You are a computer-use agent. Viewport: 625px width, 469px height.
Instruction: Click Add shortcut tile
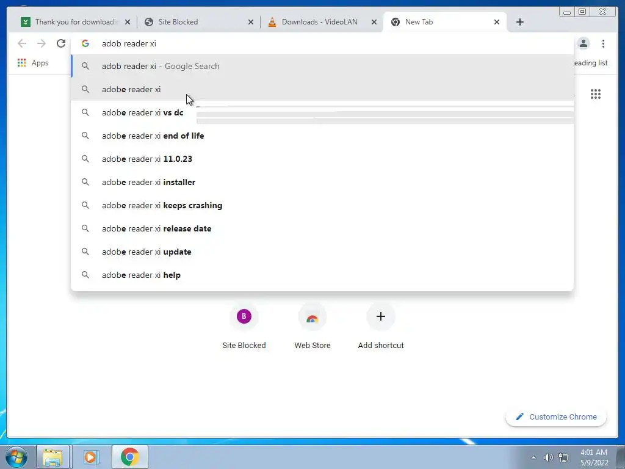click(x=381, y=326)
